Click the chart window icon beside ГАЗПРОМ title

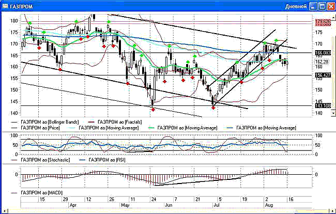(x=5, y=6)
